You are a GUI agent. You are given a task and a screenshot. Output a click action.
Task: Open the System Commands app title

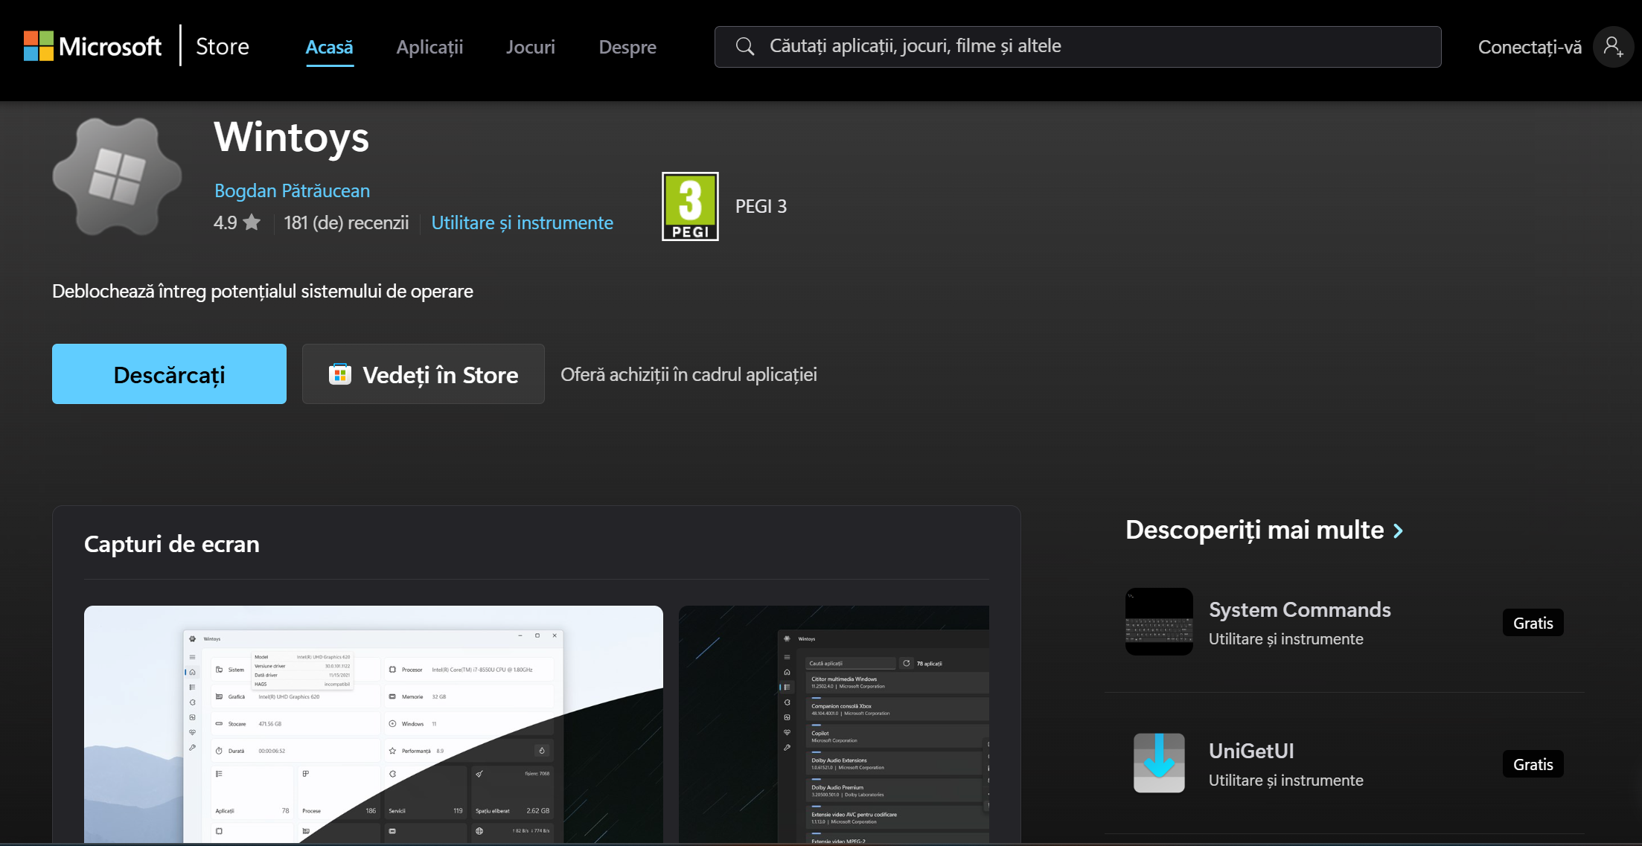click(x=1300, y=609)
